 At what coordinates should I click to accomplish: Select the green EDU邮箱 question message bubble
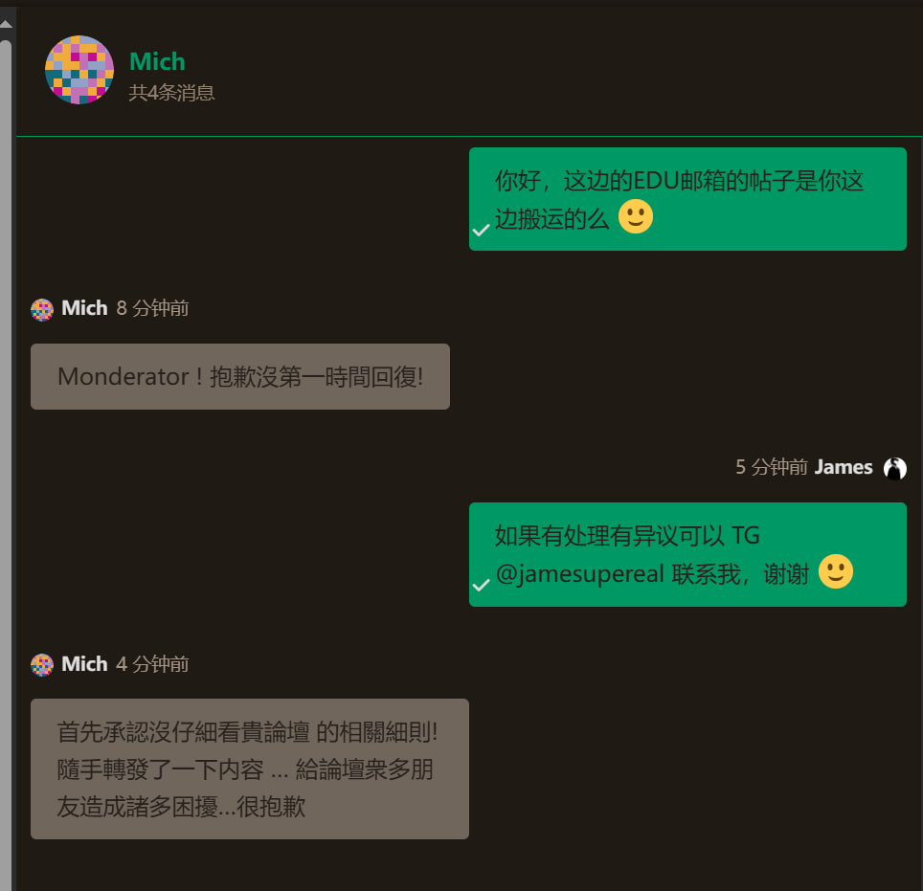coord(687,199)
